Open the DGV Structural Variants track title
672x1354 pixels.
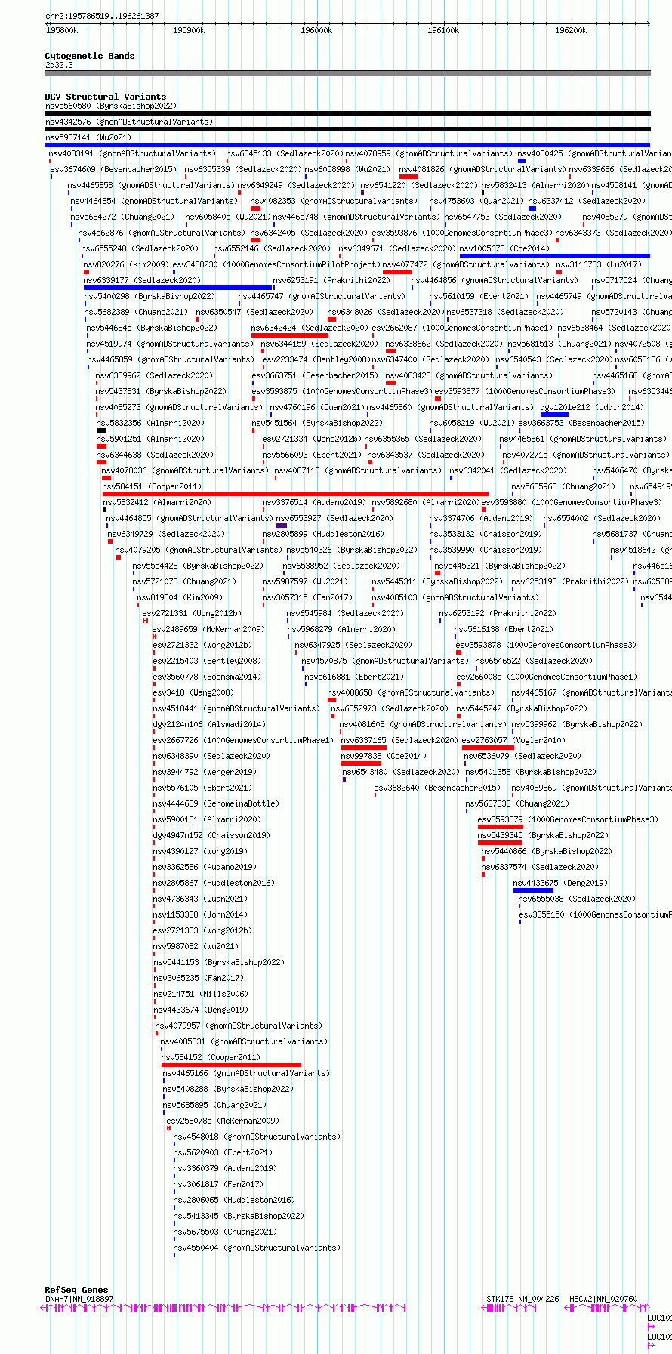click(106, 97)
